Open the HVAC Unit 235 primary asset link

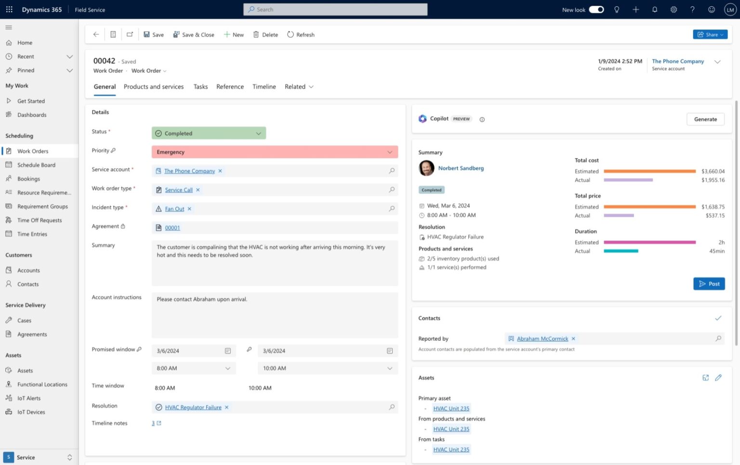tap(451, 408)
